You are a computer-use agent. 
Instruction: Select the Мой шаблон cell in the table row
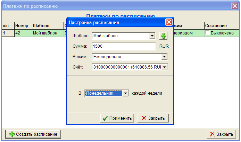coord(47,33)
